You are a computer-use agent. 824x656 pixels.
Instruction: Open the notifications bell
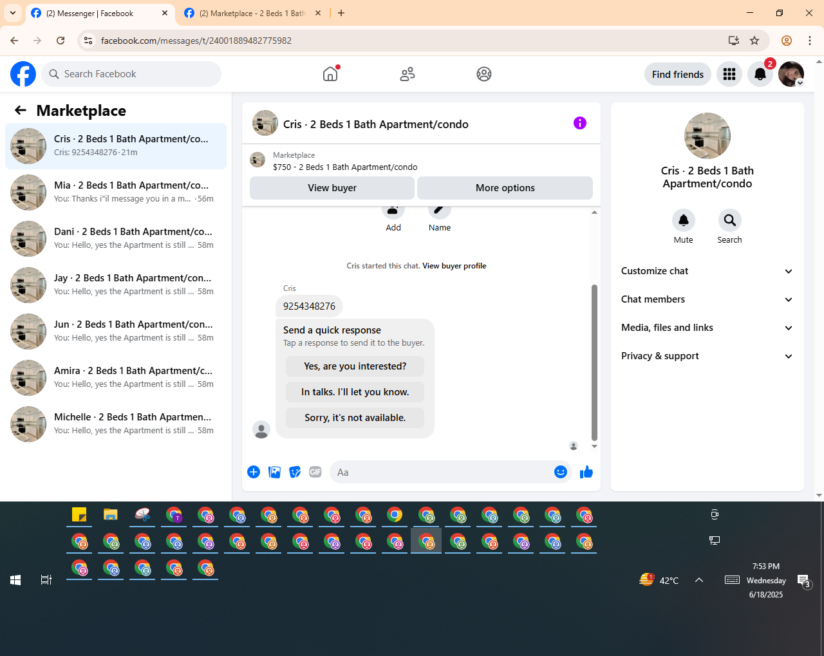point(760,74)
